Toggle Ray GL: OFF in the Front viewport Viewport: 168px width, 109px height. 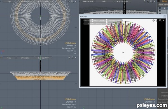click(x=43, y=58)
